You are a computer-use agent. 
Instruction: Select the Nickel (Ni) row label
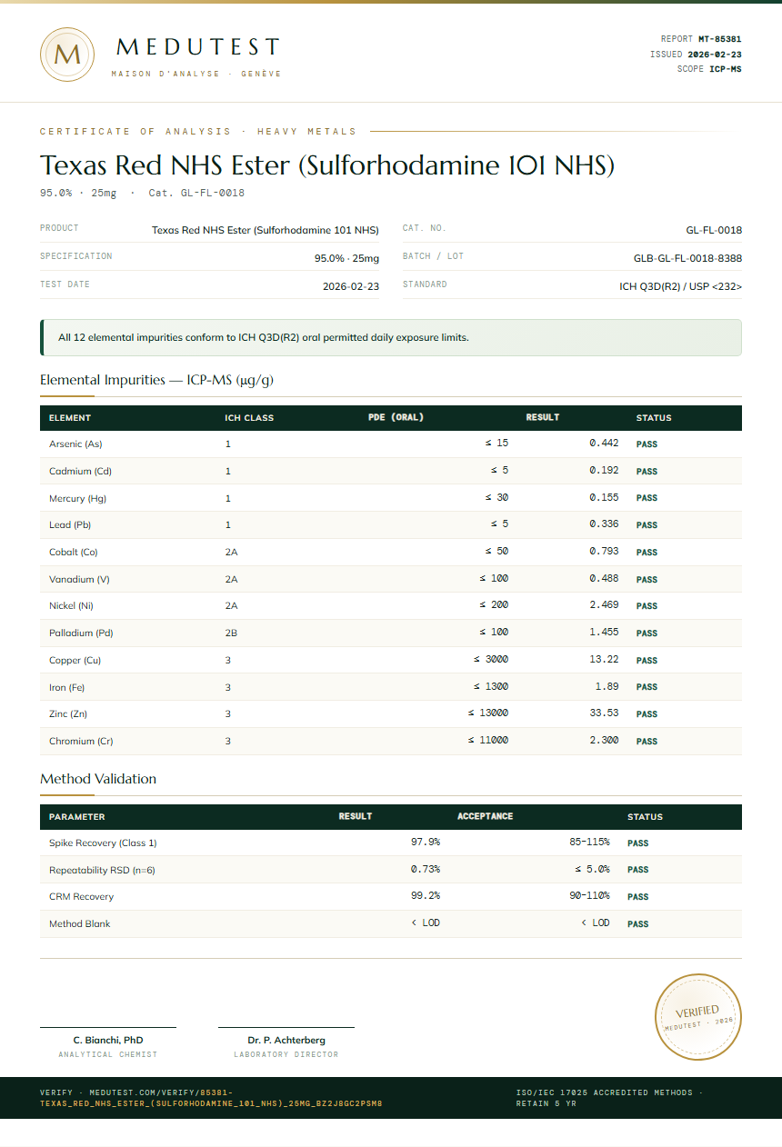pyautogui.click(x=71, y=606)
